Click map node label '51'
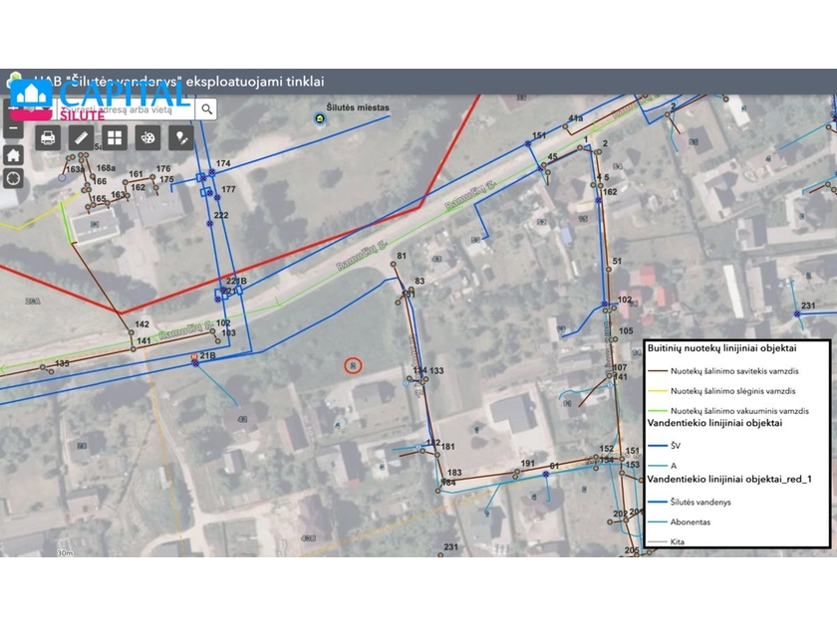The width and height of the screenshot is (837, 627). [617, 261]
